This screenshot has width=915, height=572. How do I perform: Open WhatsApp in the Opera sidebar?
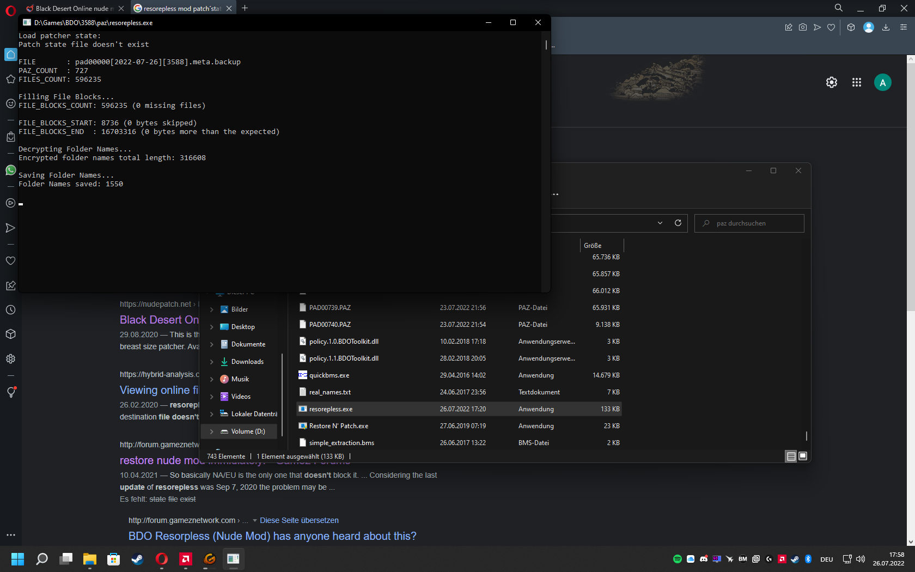(x=10, y=170)
